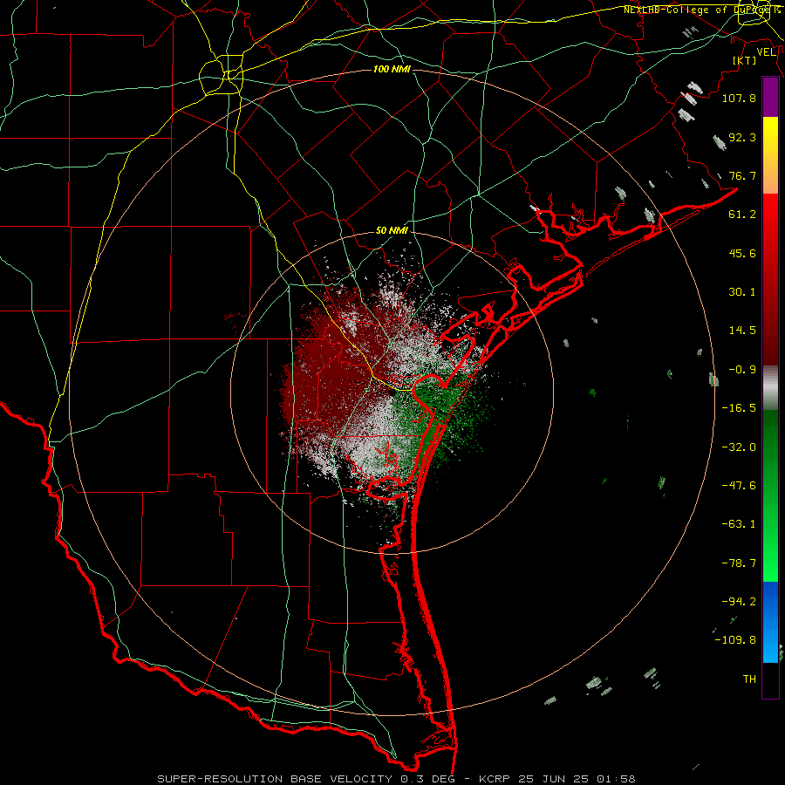Pick the yellow-orange segment of the color bar

click(770, 155)
